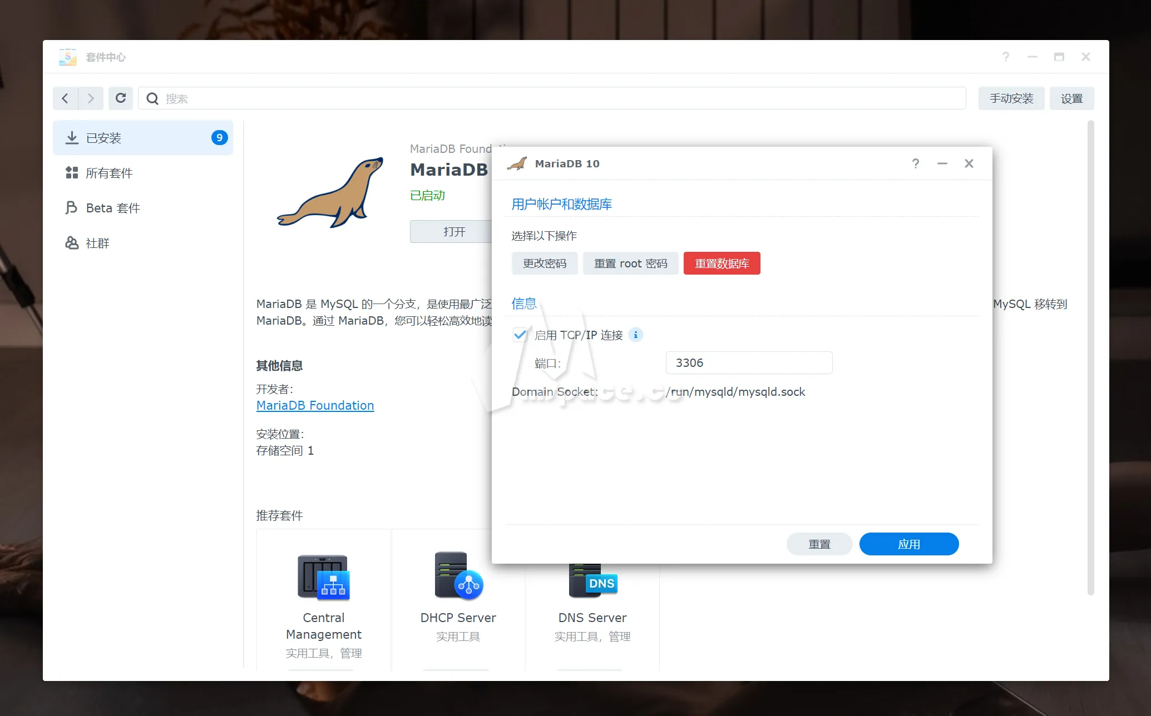Image resolution: width=1151 pixels, height=716 pixels.
Task: Click the Beta 套件 icon
Action: 71,208
